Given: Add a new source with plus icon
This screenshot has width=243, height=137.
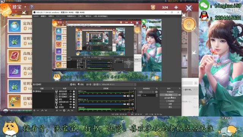Looking at the screenshot, I should pos(57,110).
